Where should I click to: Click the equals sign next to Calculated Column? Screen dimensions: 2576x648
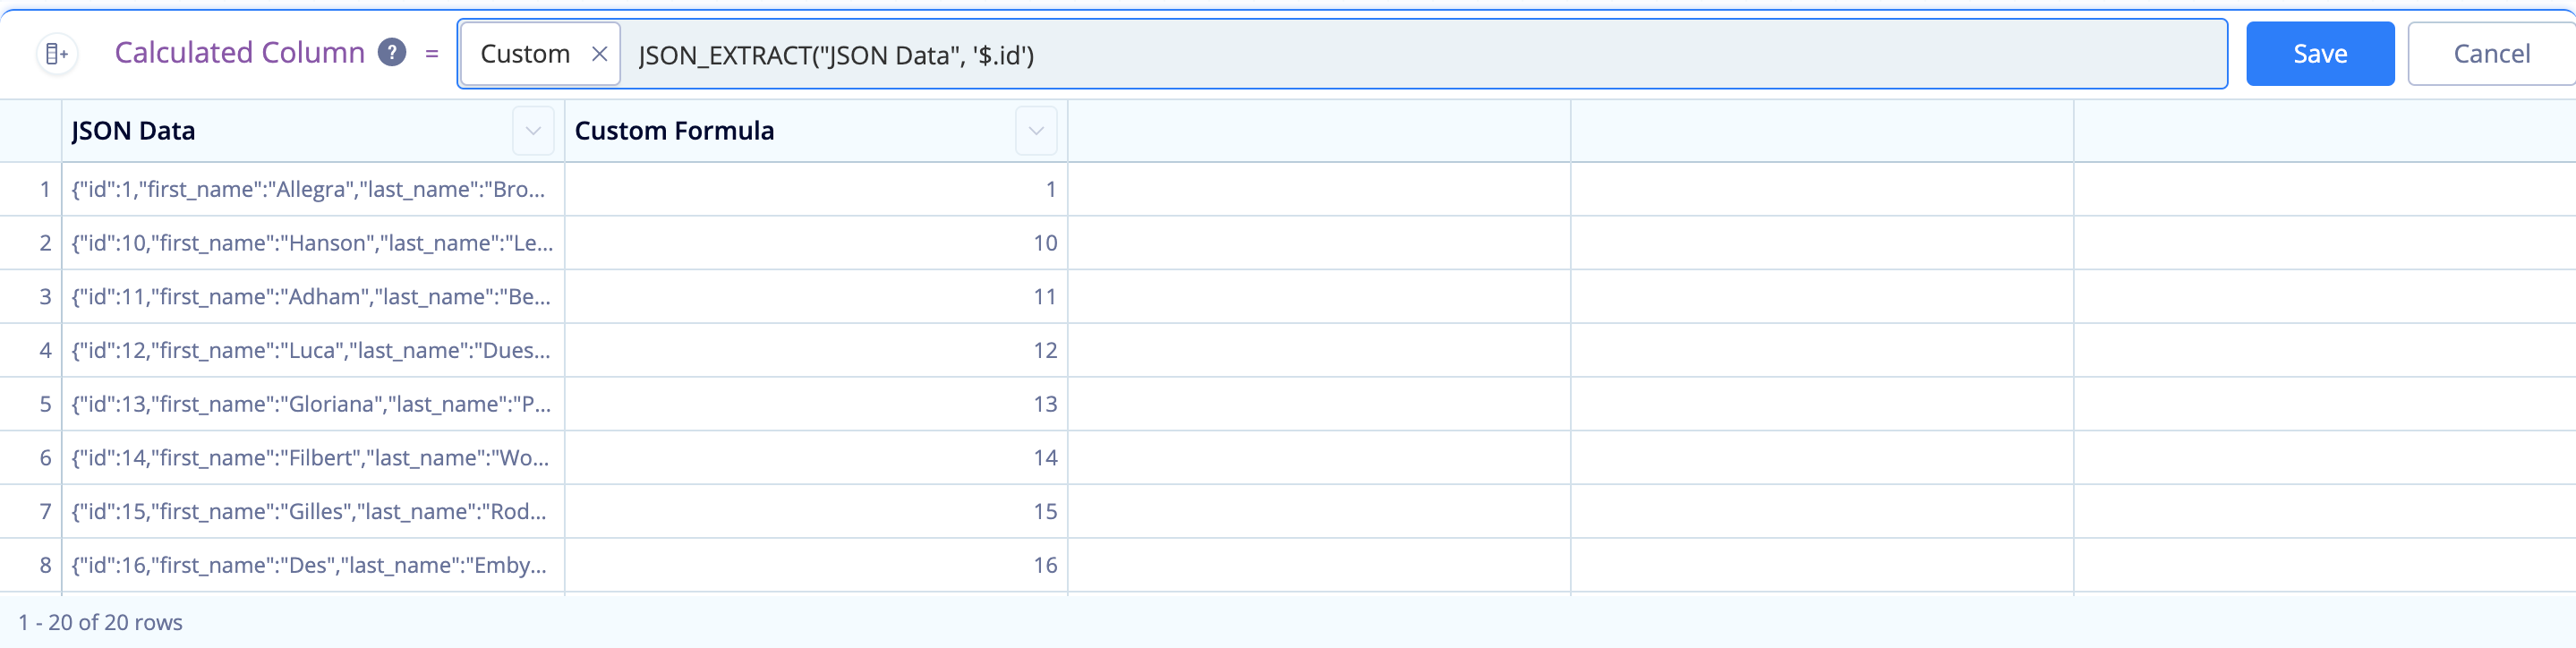pyautogui.click(x=432, y=53)
